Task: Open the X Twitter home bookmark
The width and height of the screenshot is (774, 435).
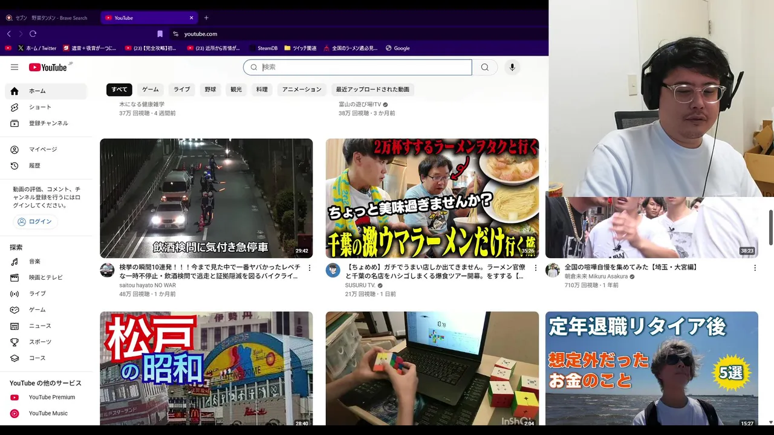Action: [x=37, y=48]
